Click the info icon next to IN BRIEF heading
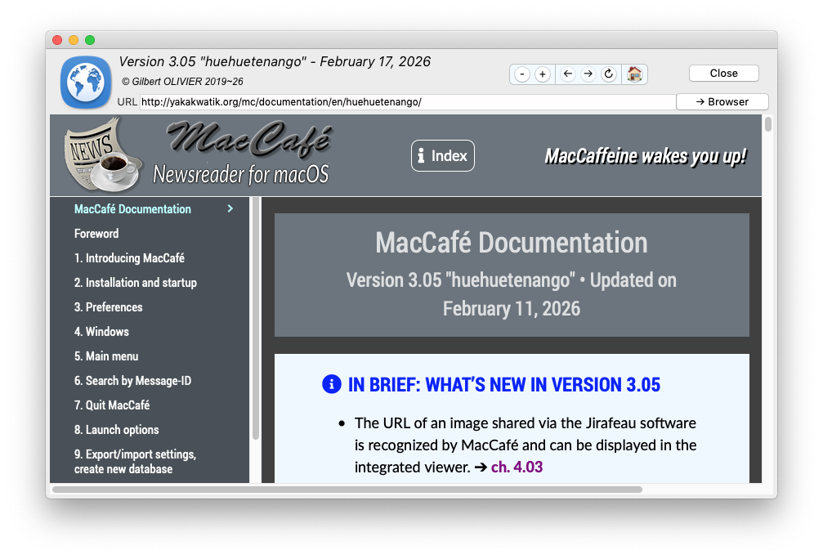 [330, 385]
